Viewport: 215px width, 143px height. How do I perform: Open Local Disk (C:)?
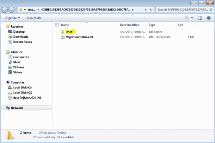pos(22,88)
